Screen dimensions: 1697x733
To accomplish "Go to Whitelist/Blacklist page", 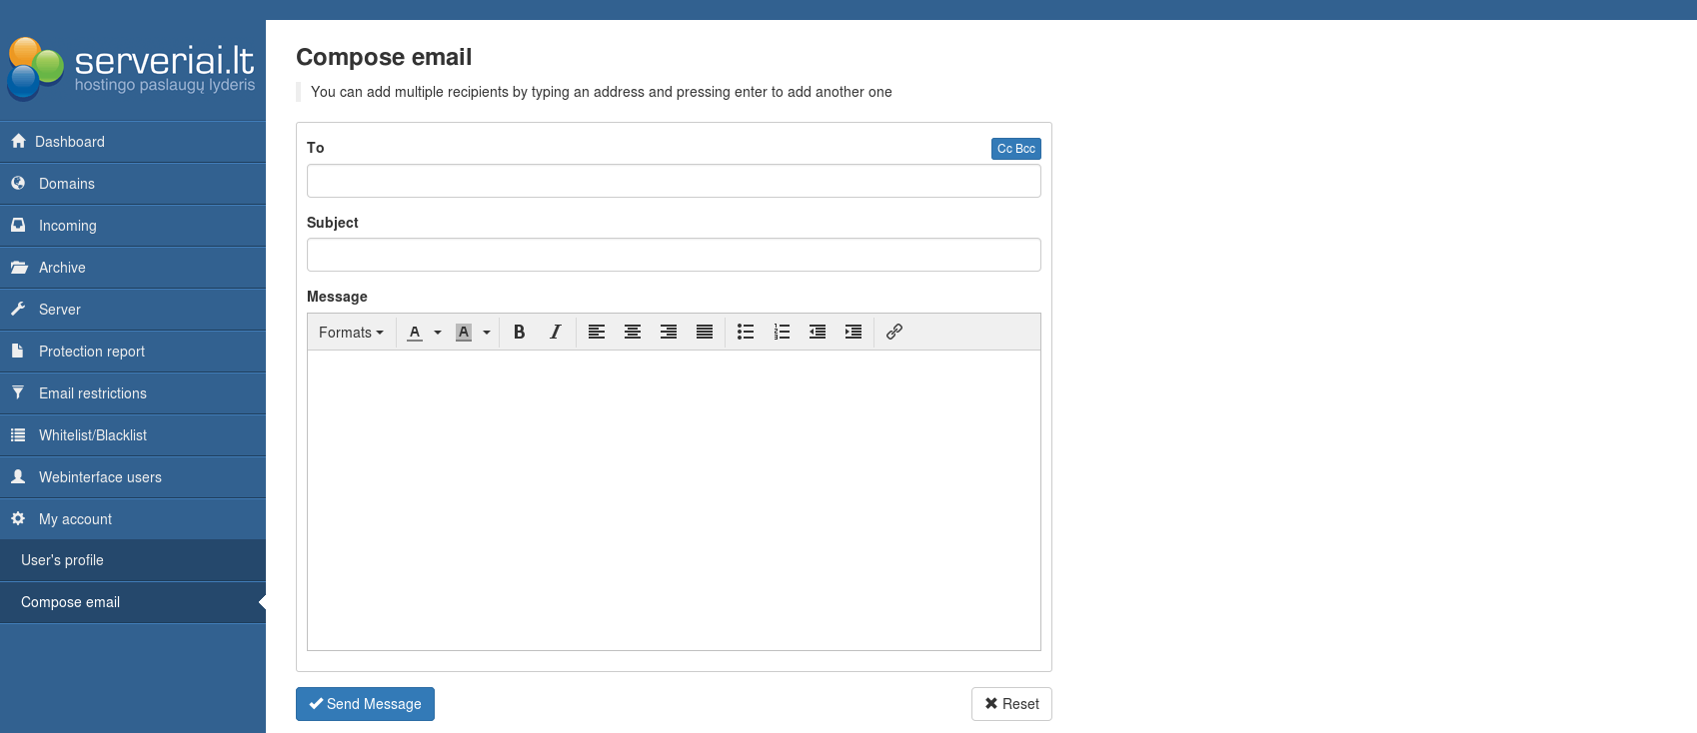I will pyautogui.click(x=93, y=435).
